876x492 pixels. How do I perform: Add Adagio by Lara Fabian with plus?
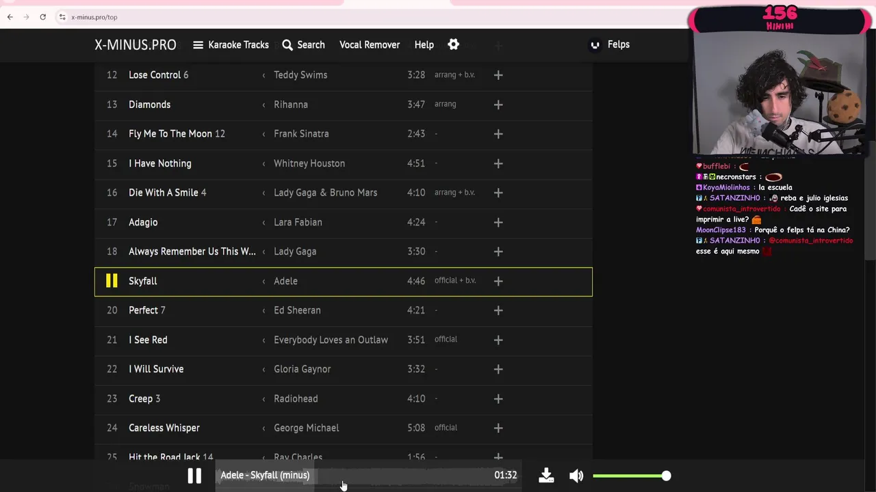tap(498, 222)
